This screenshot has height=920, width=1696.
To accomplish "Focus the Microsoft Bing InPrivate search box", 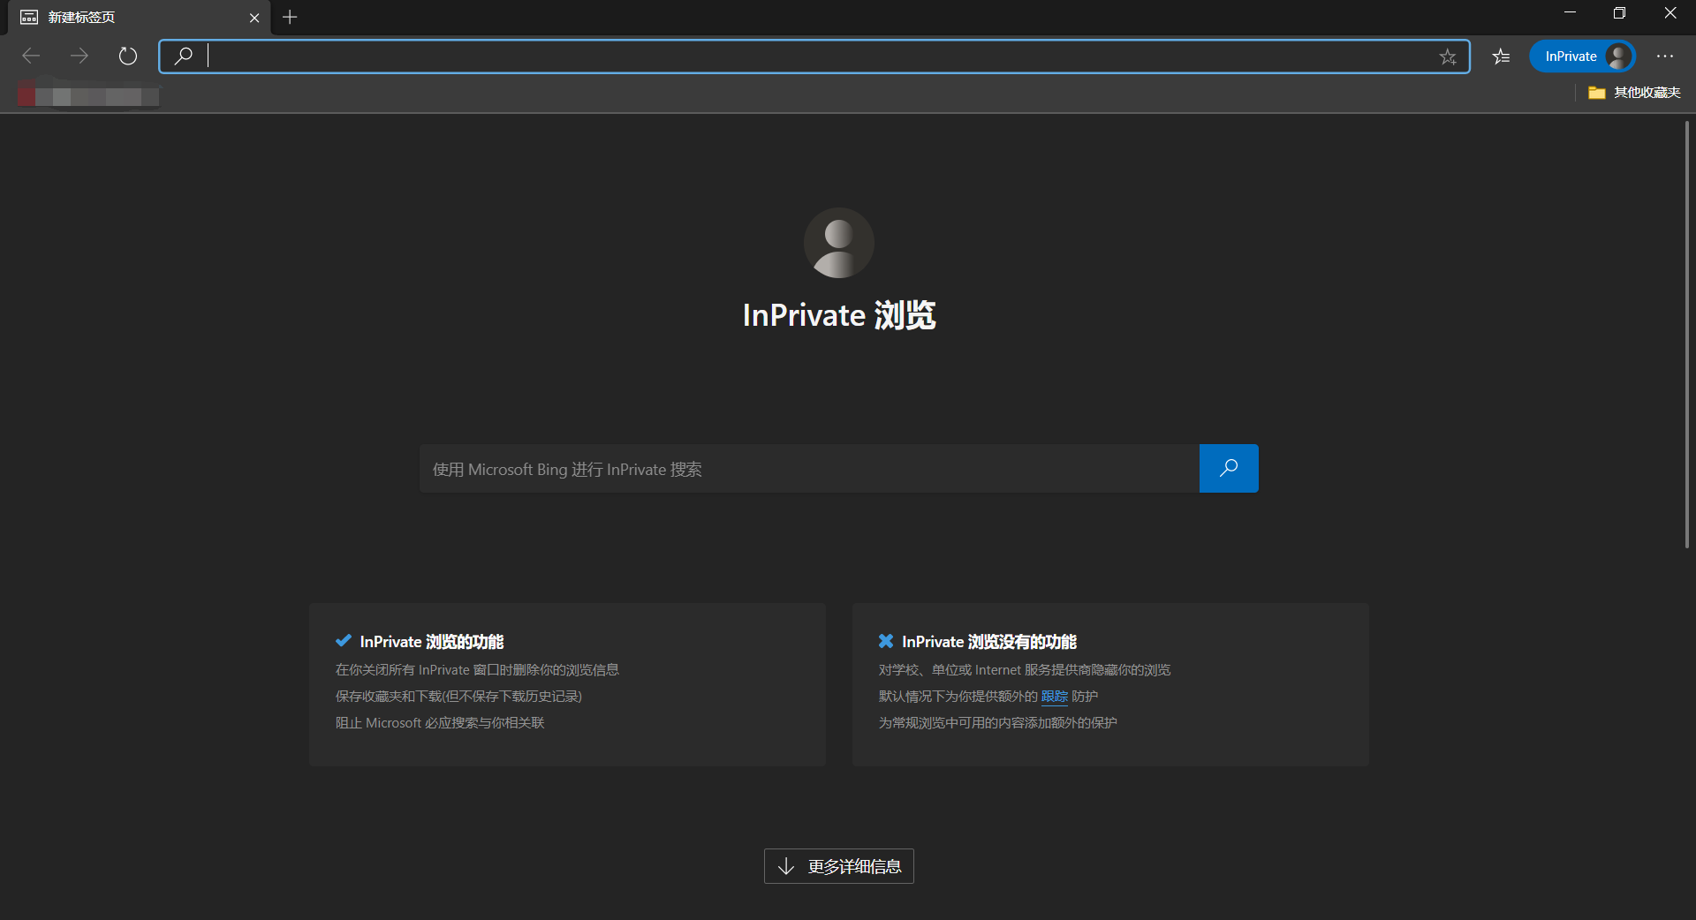I will [x=808, y=469].
